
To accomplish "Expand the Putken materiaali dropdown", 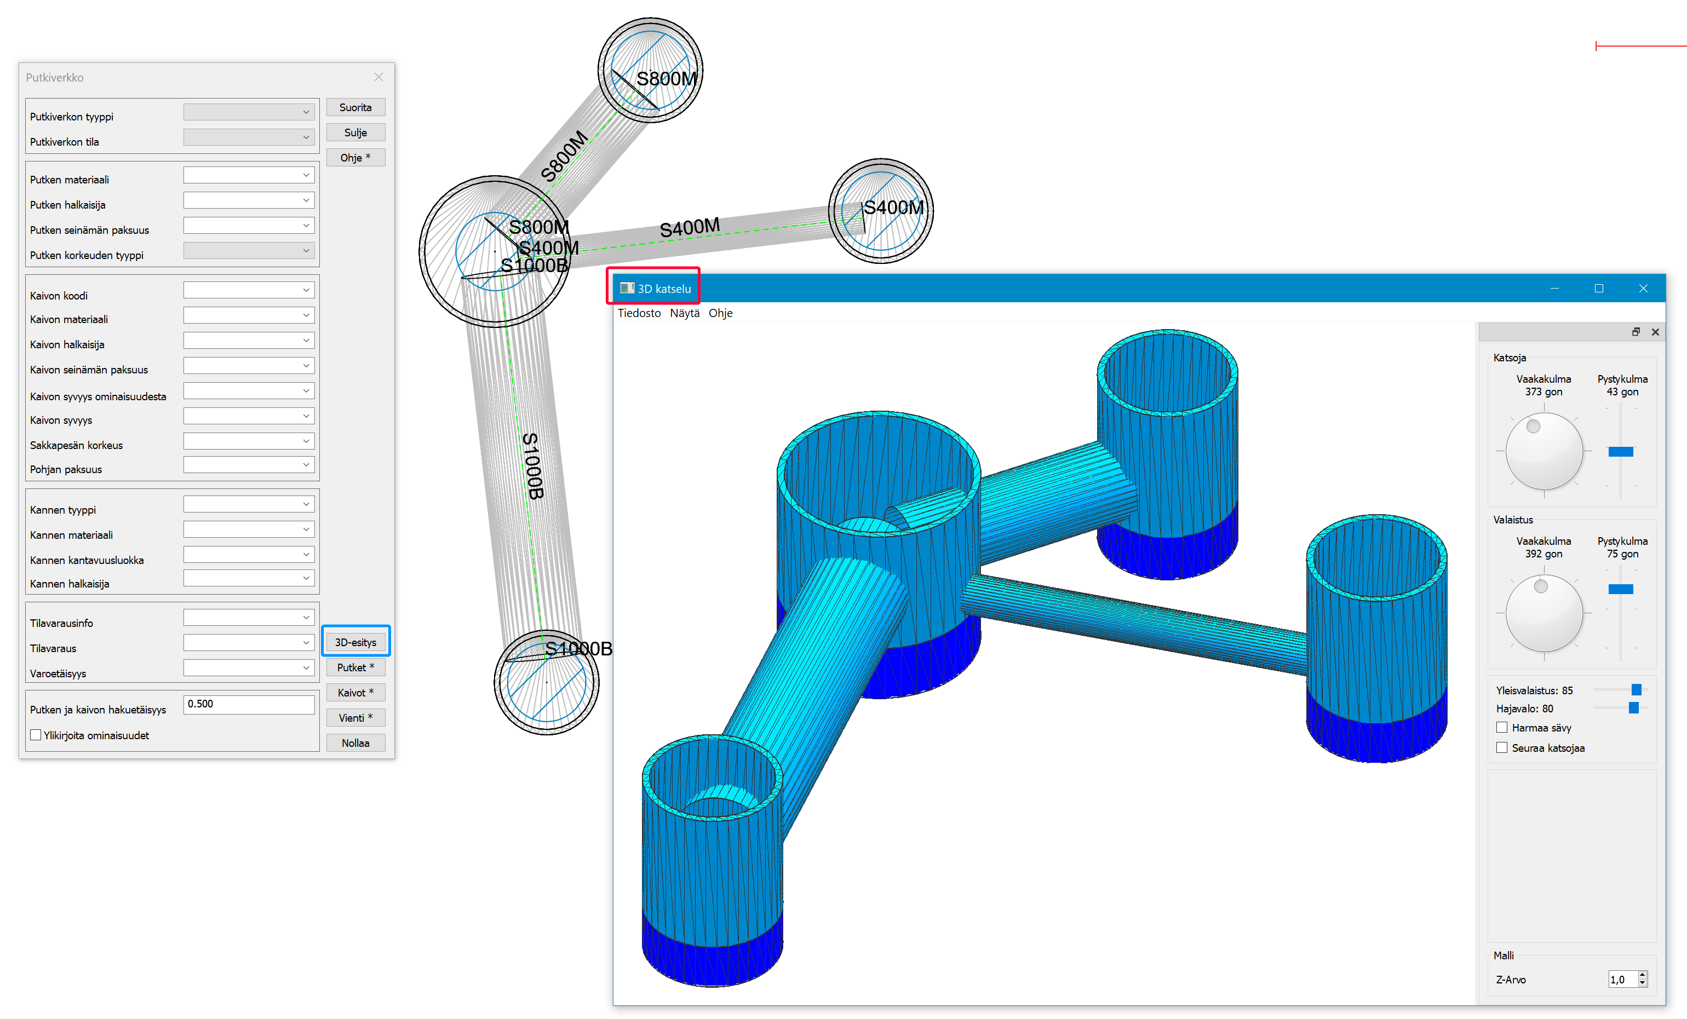I will pos(249,175).
